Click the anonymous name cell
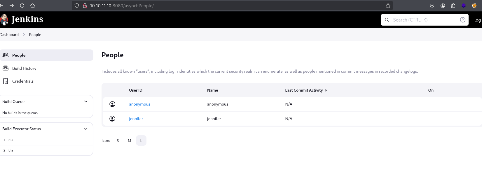 pos(218,104)
